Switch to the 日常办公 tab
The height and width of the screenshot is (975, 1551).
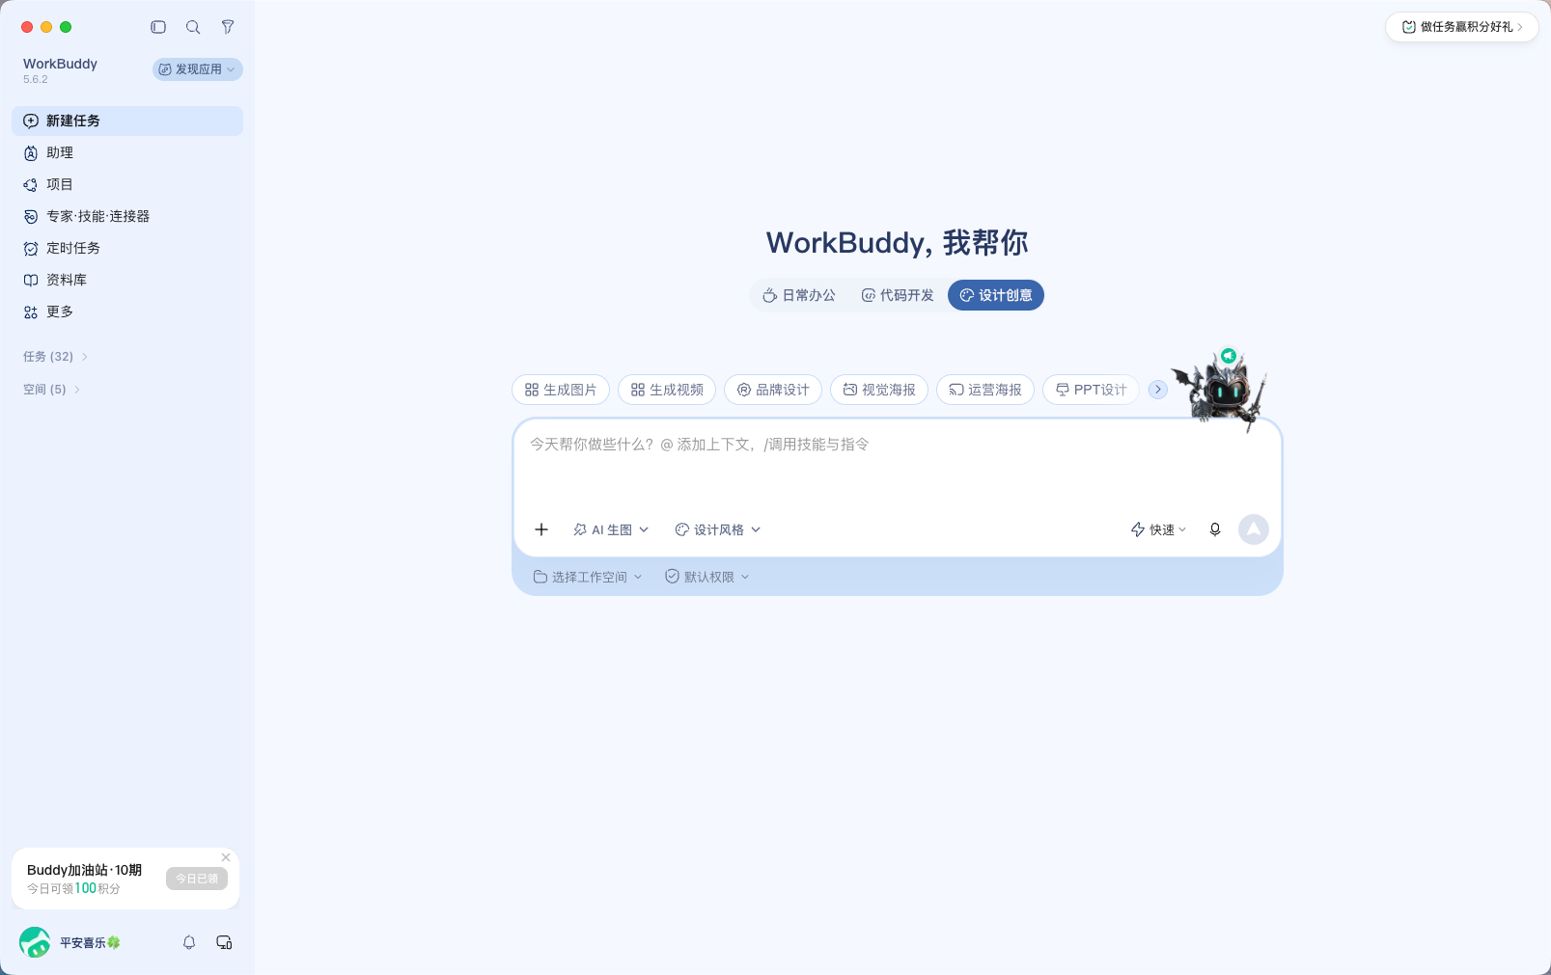[x=799, y=295]
